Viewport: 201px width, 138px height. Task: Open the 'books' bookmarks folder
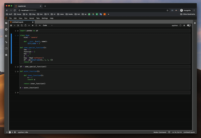tap(69, 14)
